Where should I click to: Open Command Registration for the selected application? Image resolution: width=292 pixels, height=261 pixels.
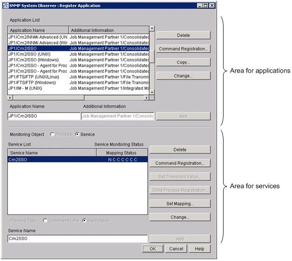pyautogui.click(x=183, y=49)
